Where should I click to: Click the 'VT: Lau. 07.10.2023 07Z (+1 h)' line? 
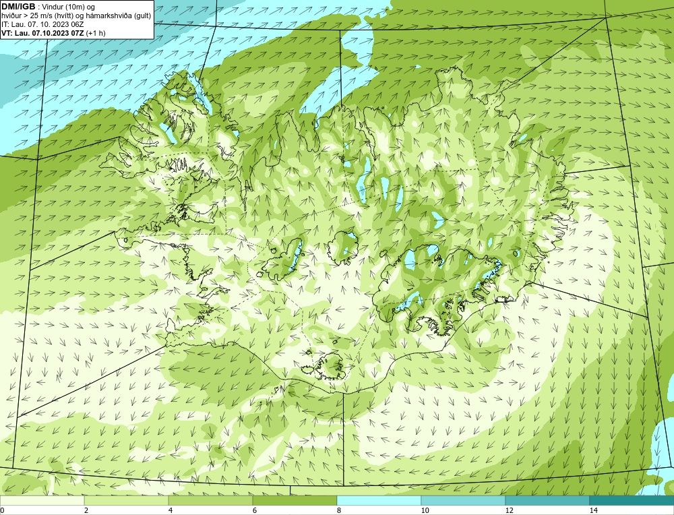[x=53, y=32]
